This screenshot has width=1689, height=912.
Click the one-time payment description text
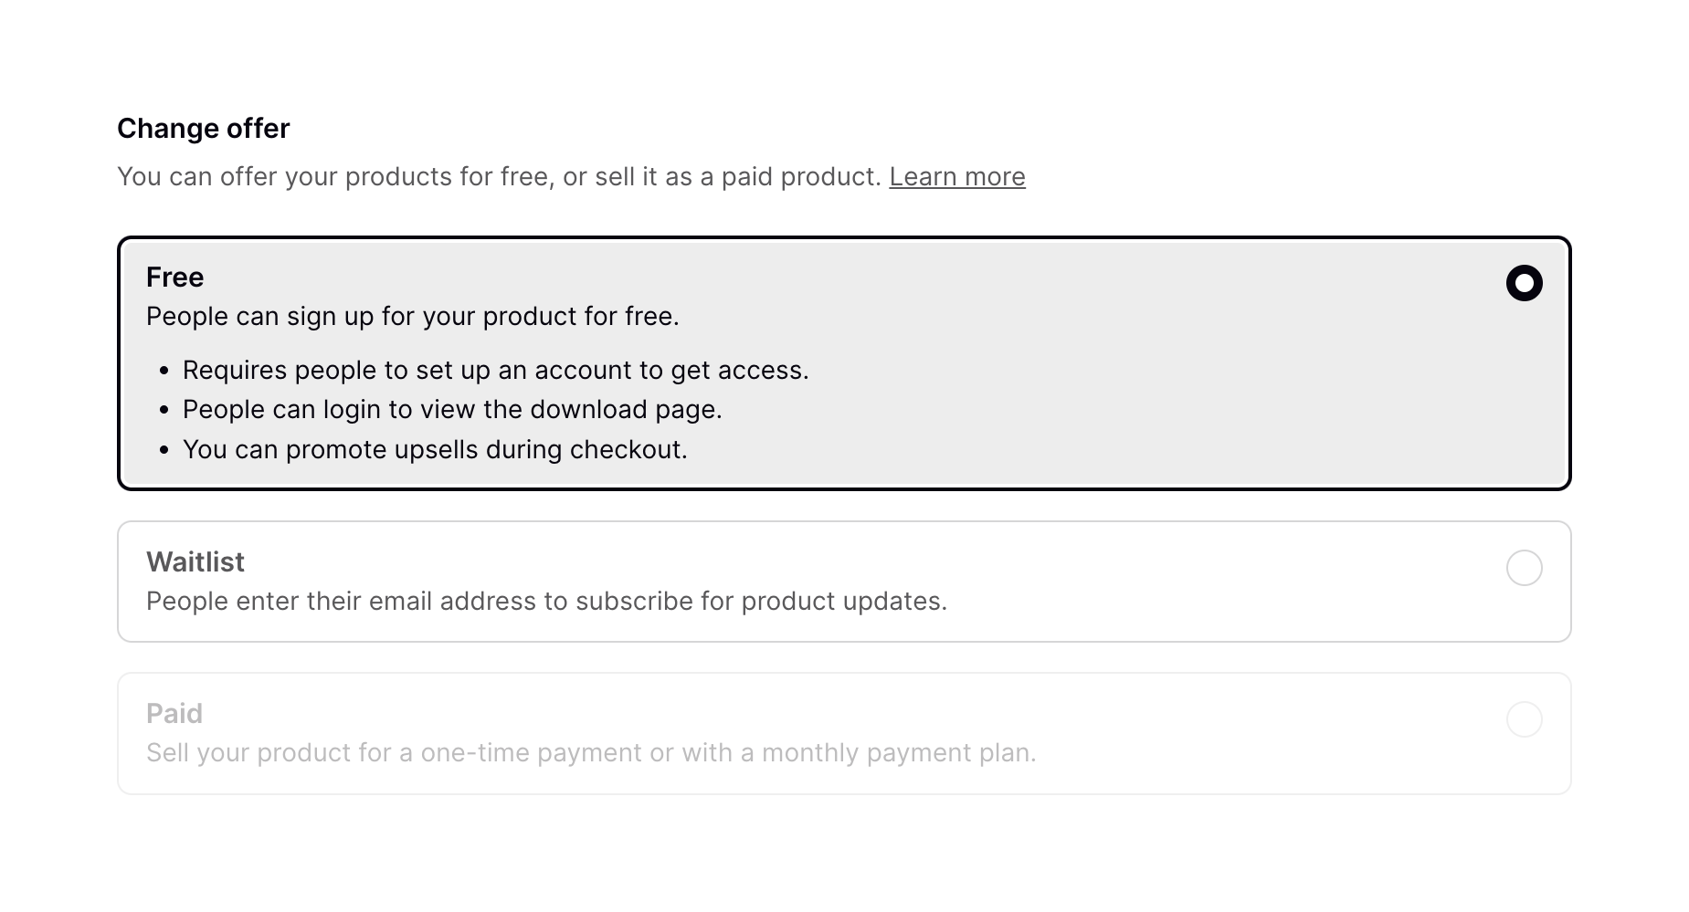592,752
